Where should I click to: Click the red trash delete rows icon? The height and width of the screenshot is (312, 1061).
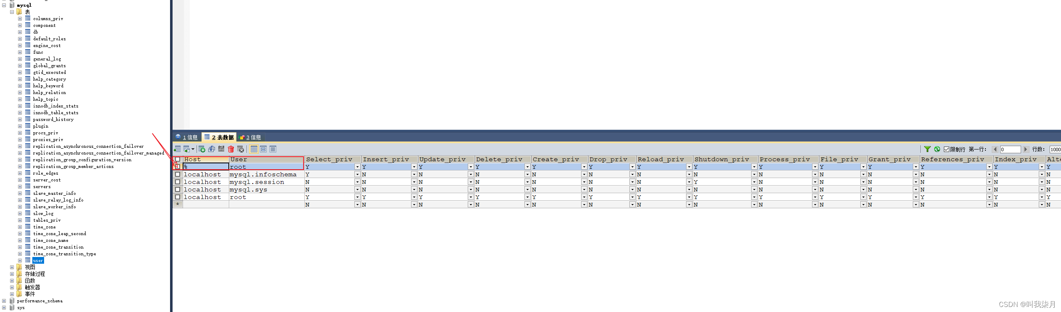pos(231,149)
